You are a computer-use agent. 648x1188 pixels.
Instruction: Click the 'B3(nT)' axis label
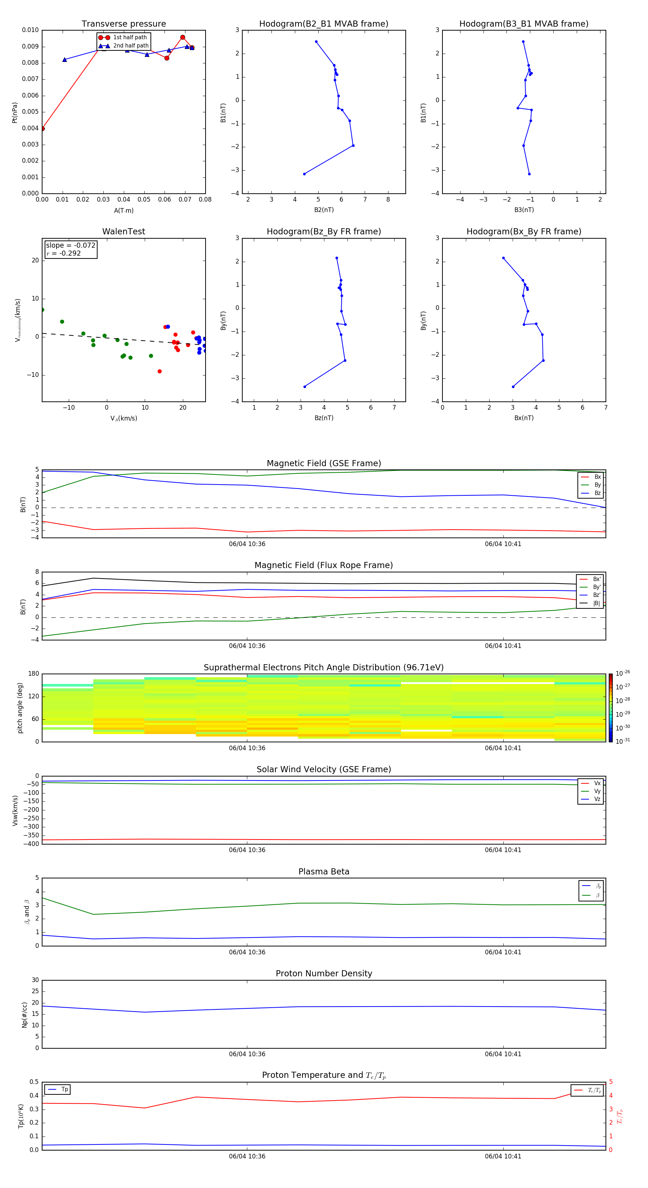(x=524, y=210)
